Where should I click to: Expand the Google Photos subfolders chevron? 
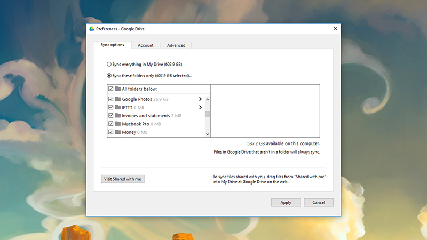200,99
